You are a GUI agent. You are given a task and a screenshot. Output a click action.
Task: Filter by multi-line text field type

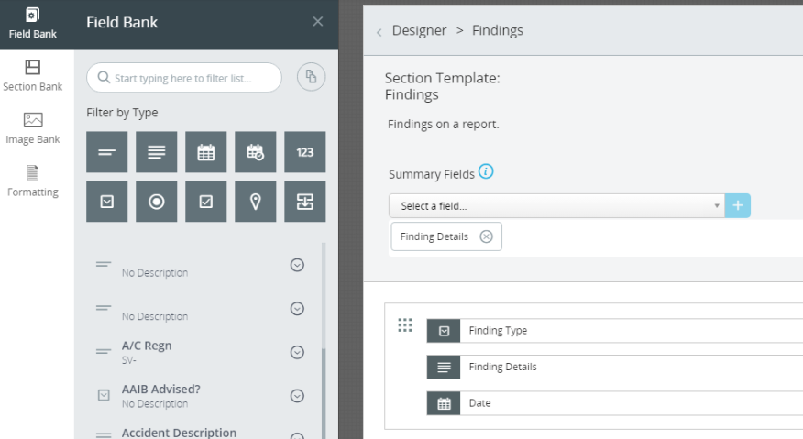(x=156, y=152)
